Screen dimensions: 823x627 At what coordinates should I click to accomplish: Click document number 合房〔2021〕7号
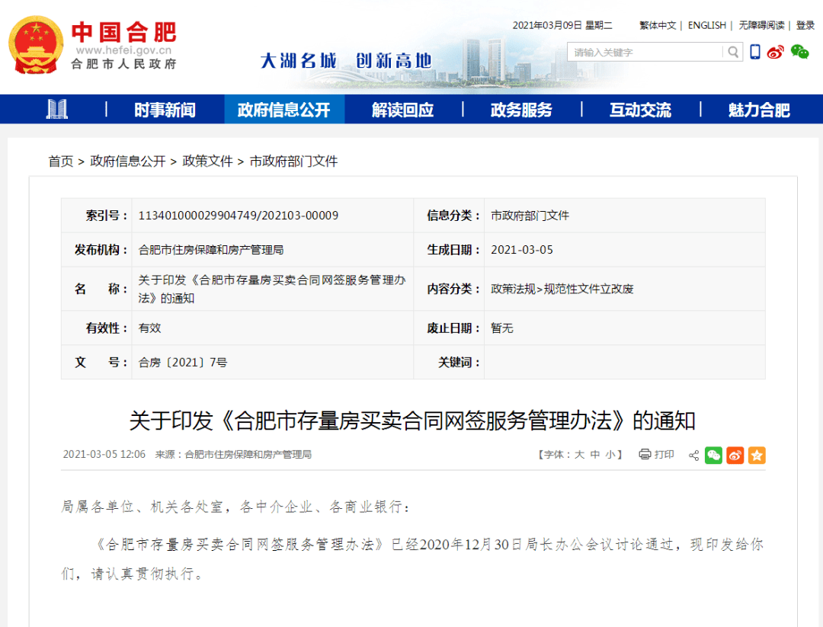[183, 363]
